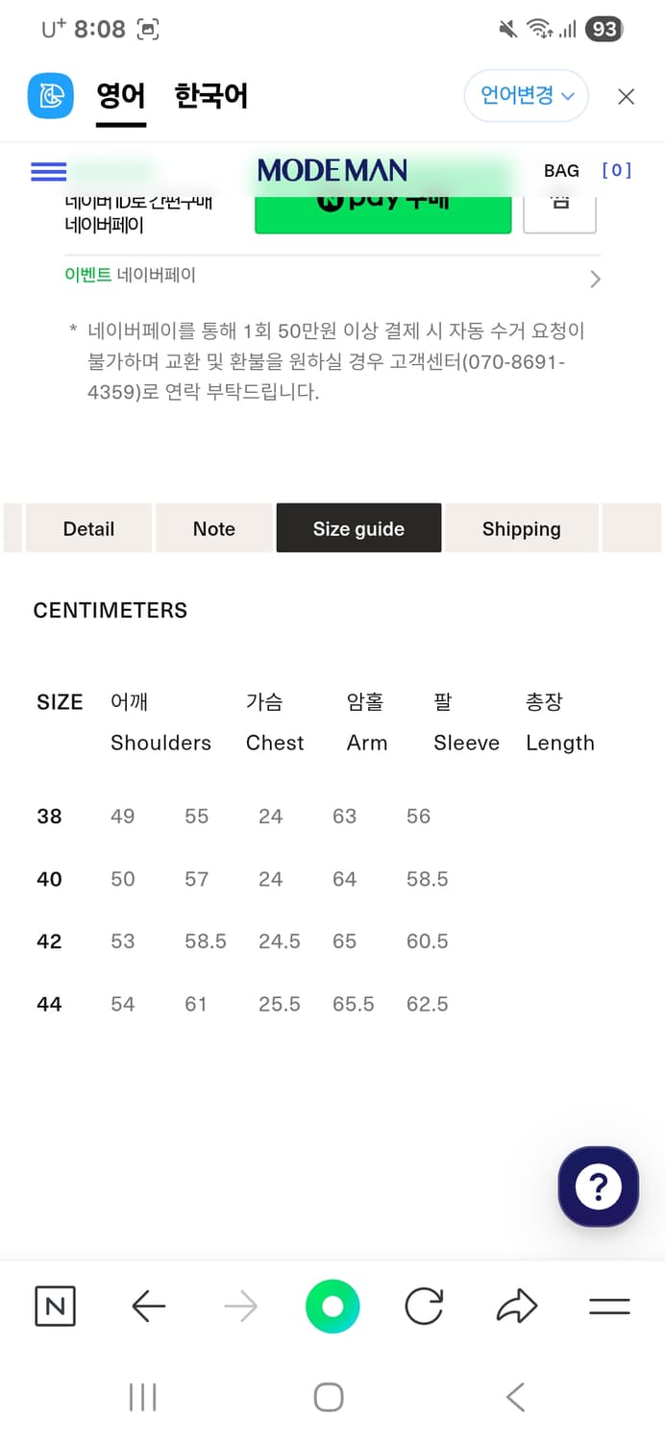The height and width of the screenshot is (1441, 665).
Task: Select the Note tab
Action: coord(213,527)
